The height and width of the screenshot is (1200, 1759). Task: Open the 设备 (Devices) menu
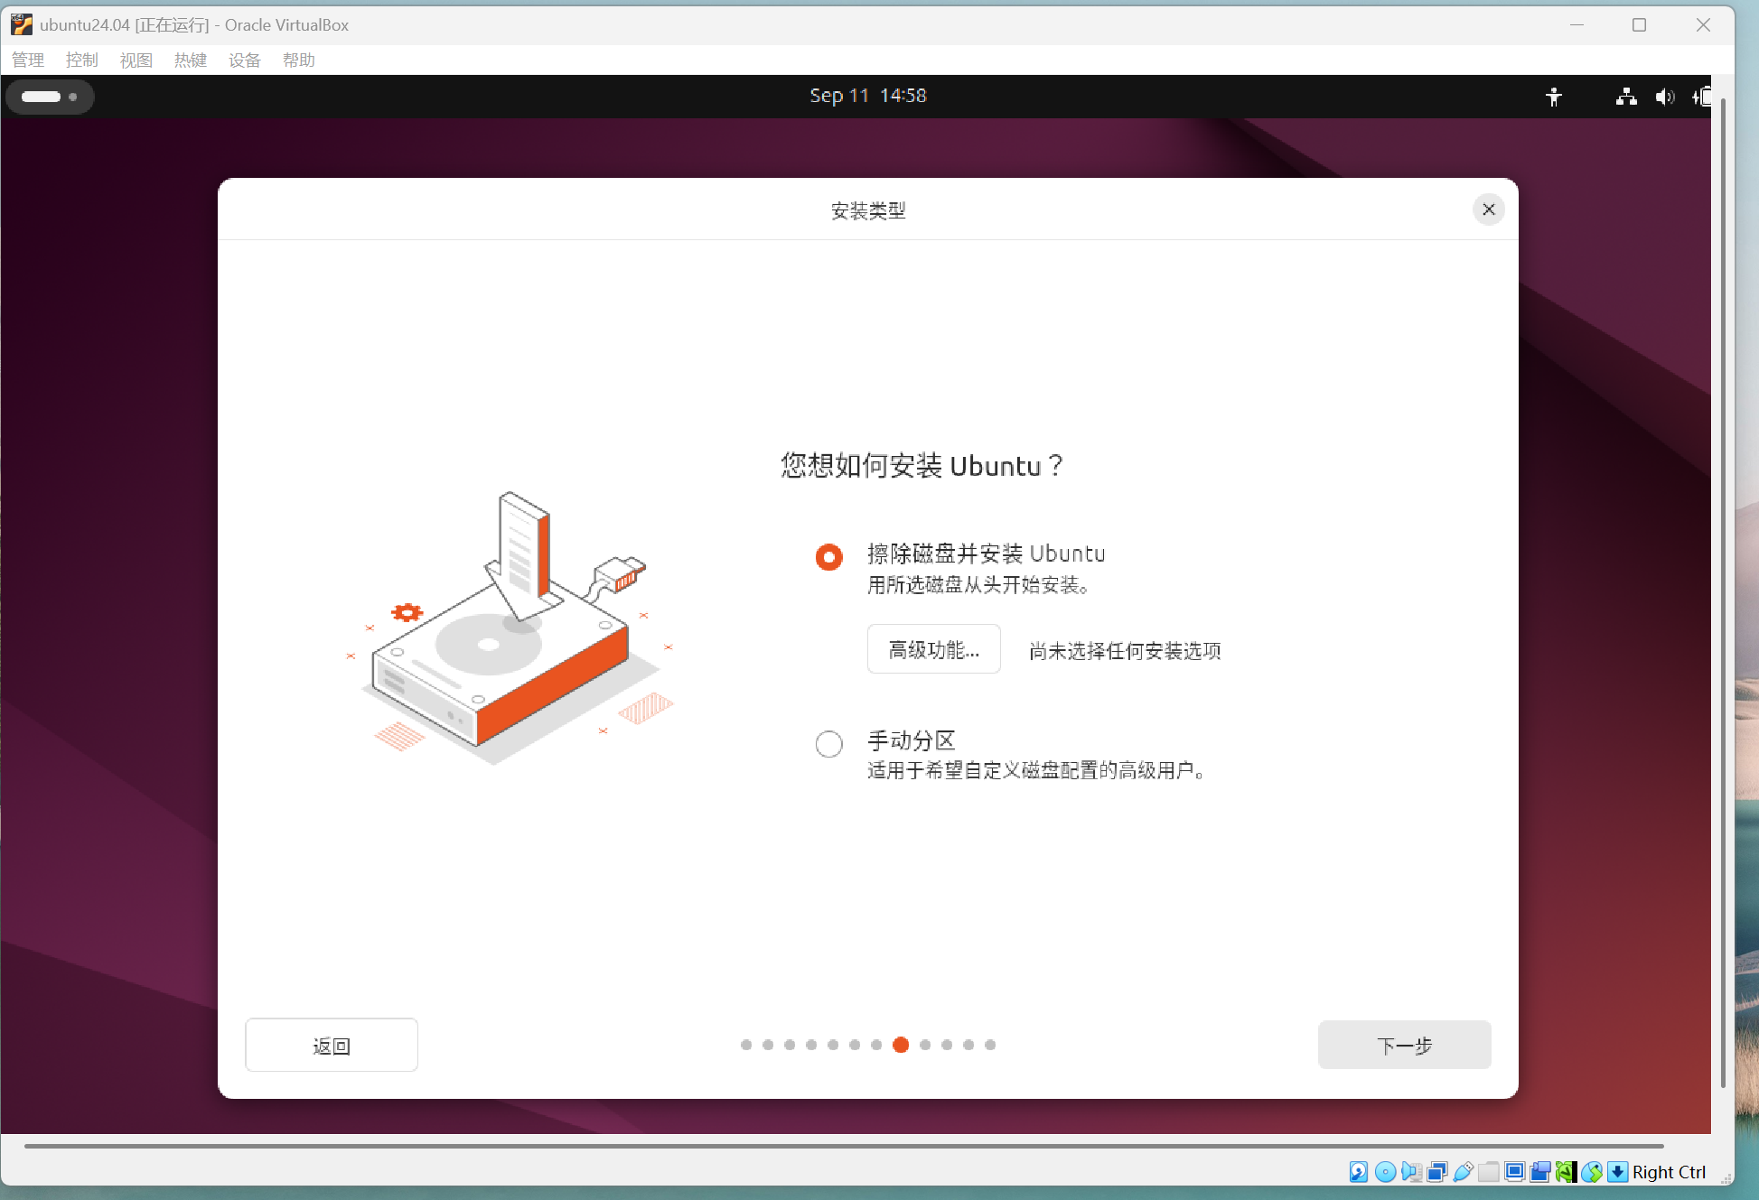(x=244, y=60)
